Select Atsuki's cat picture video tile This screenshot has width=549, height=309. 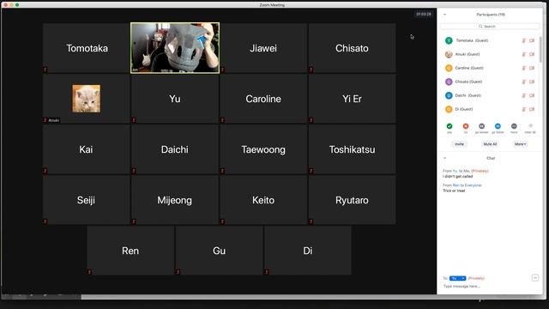point(86,99)
